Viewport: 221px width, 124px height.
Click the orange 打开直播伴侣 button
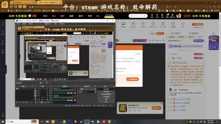click(132, 79)
